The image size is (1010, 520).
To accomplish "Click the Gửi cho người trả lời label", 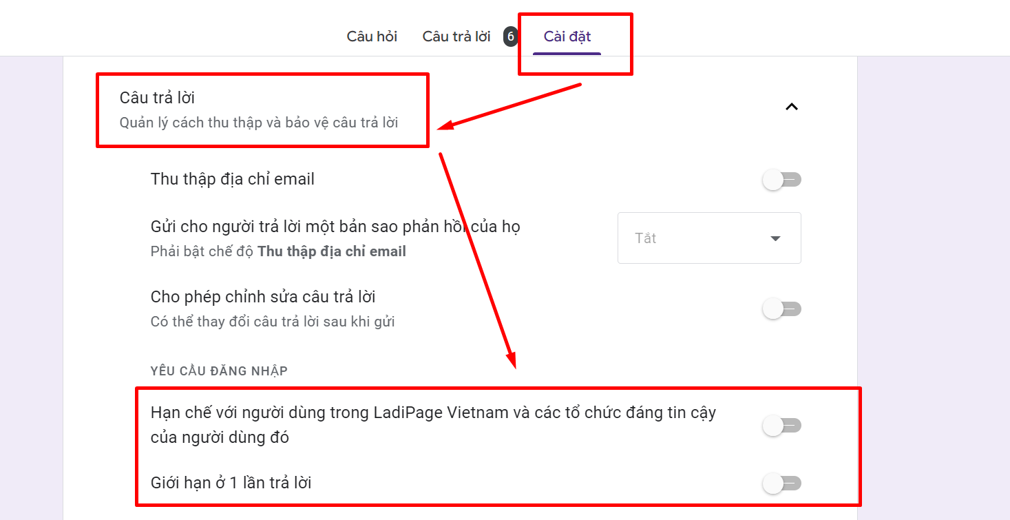I will (x=335, y=227).
